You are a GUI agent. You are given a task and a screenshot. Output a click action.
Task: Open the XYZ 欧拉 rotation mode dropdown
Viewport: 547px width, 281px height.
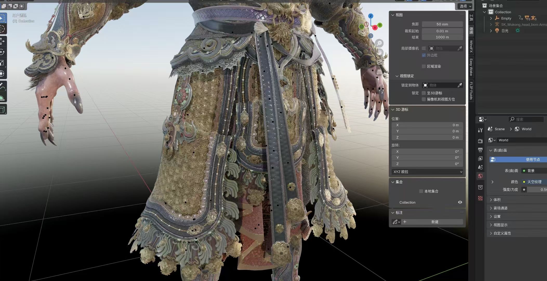tap(427, 172)
